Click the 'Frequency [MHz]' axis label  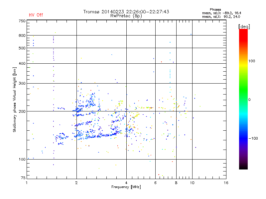126,187
